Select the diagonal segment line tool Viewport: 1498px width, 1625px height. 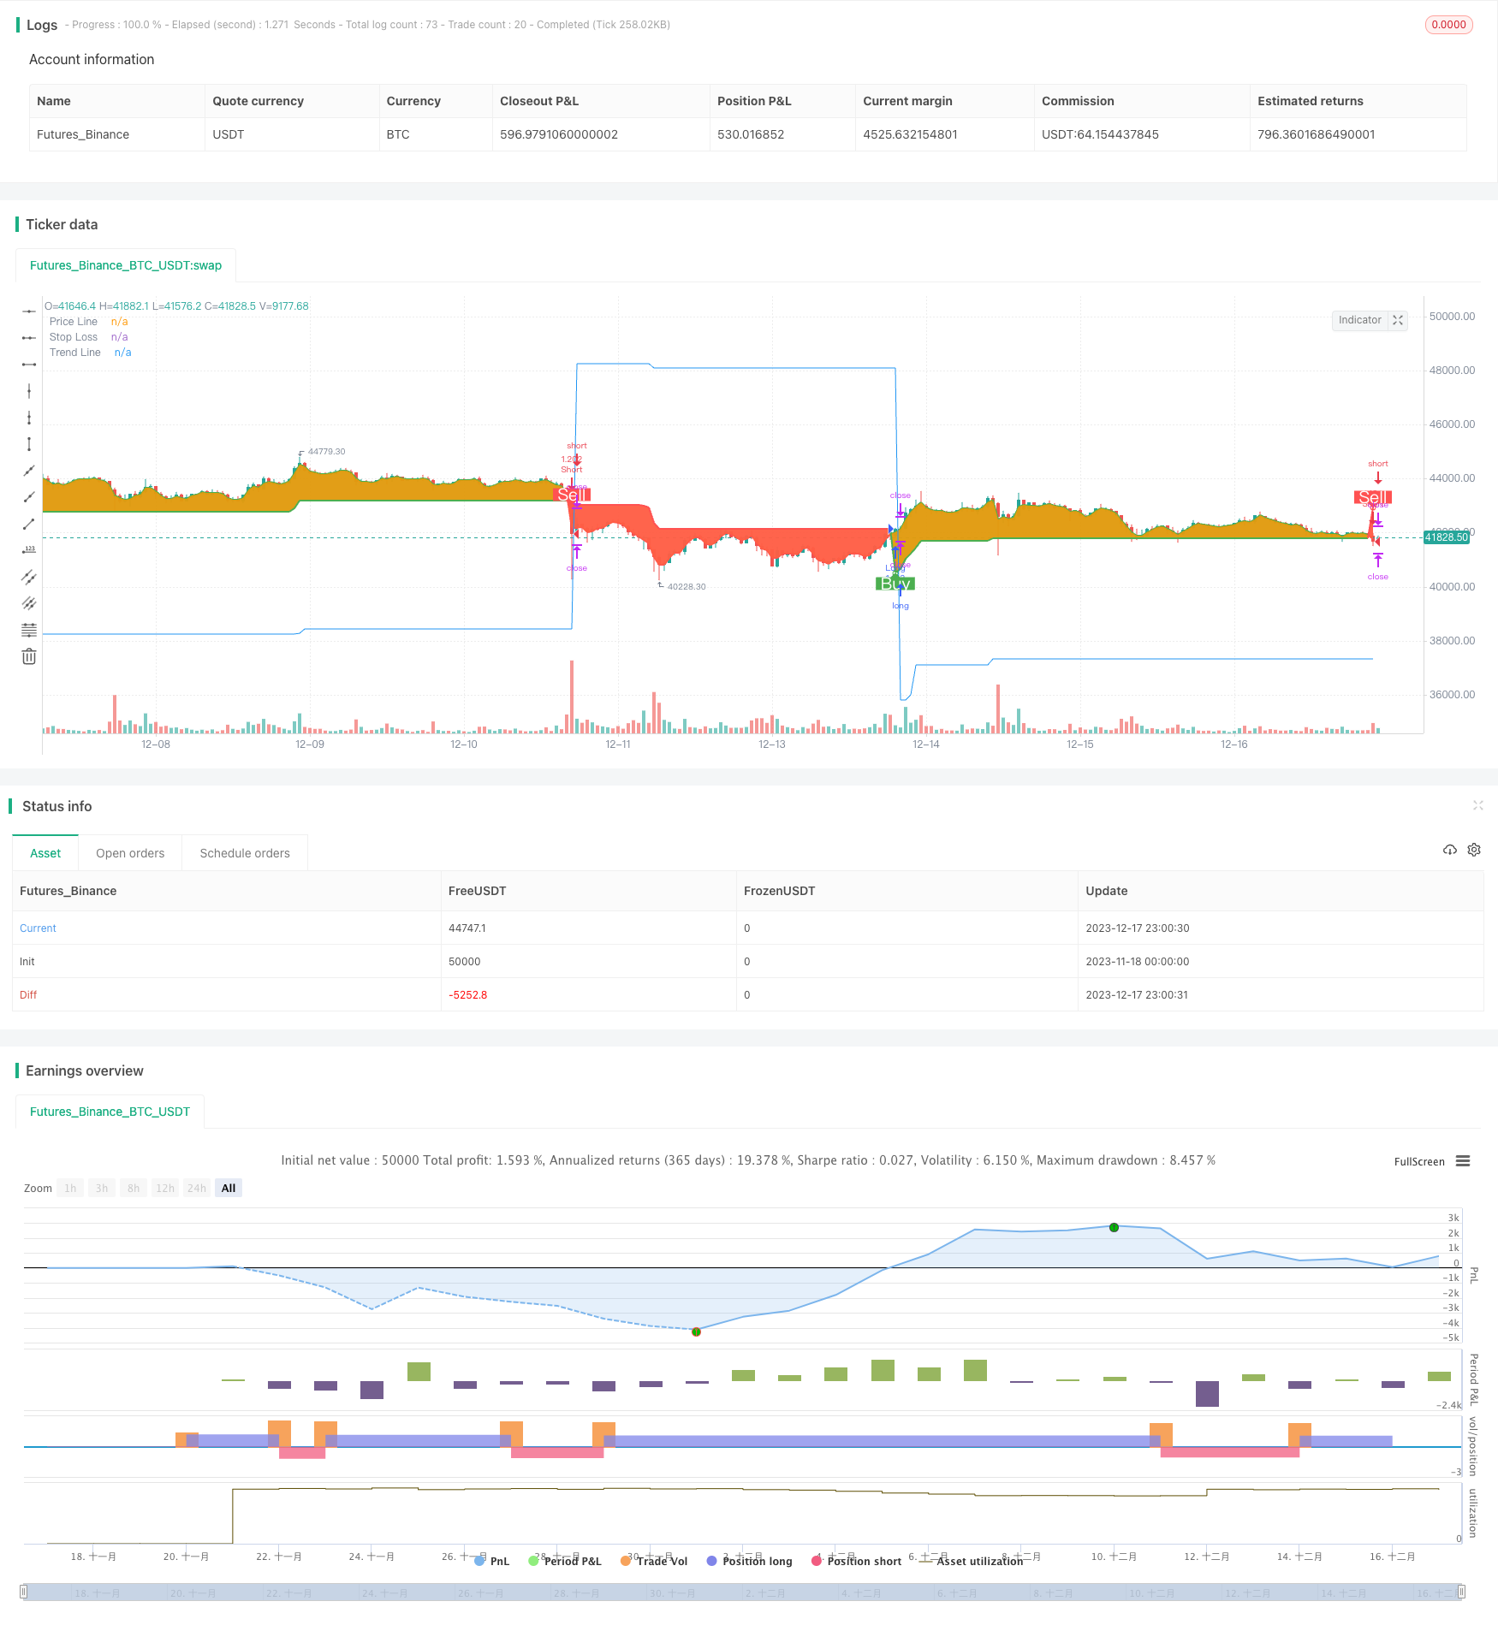tap(29, 524)
